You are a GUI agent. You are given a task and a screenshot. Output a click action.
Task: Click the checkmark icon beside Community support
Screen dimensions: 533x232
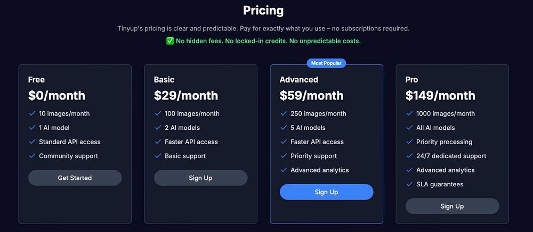point(33,156)
